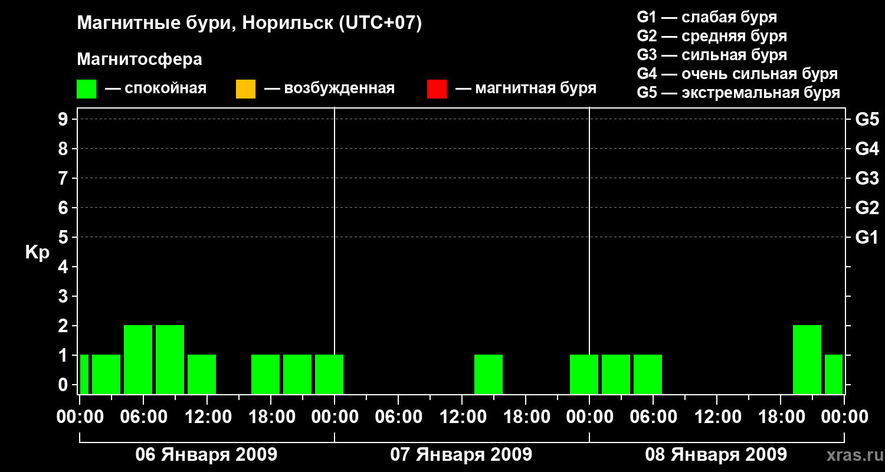Click the Kp axis value 3

[x=64, y=296]
